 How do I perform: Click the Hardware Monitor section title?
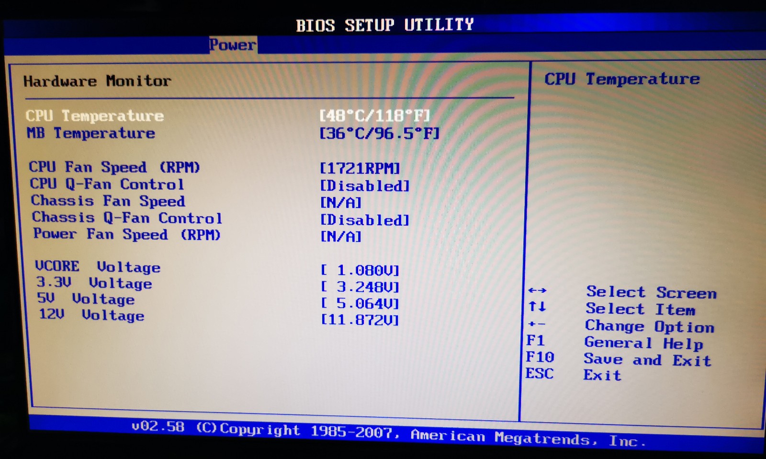(96, 80)
